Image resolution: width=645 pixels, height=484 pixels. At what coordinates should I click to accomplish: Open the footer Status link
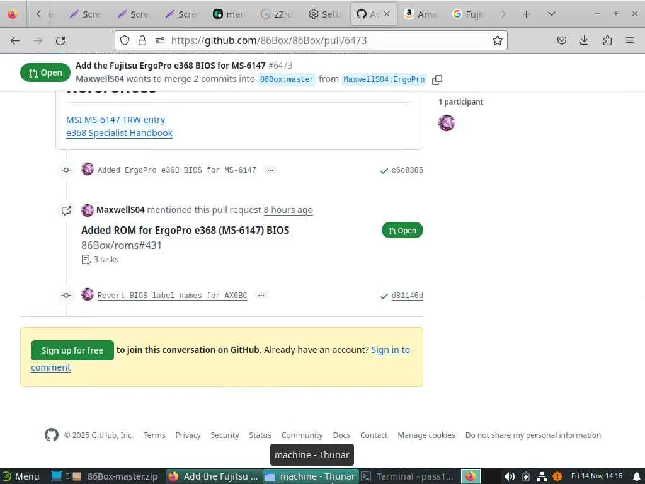pyautogui.click(x=260, y=435)
